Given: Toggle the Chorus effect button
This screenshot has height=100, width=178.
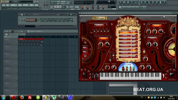Looking at the screenshot, I should [103, 38].
